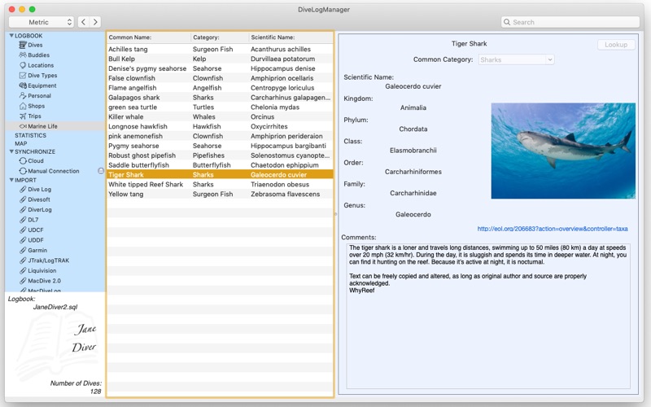This screenshot has height=407, width=651.
Task: Click the Carcharhiniformes order value
Action: click(x=413, y=172)
